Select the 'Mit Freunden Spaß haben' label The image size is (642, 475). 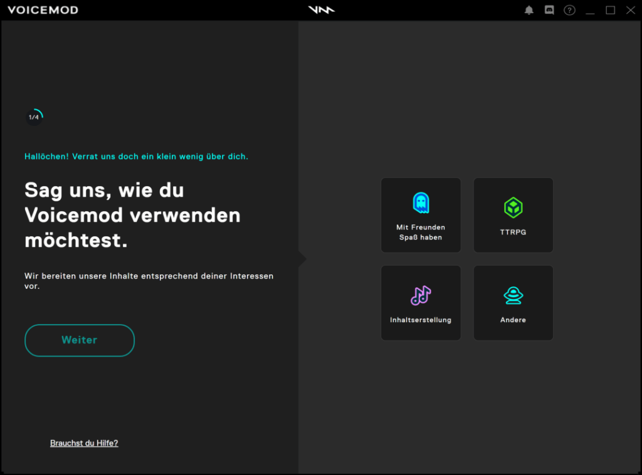tap(421, 232)
